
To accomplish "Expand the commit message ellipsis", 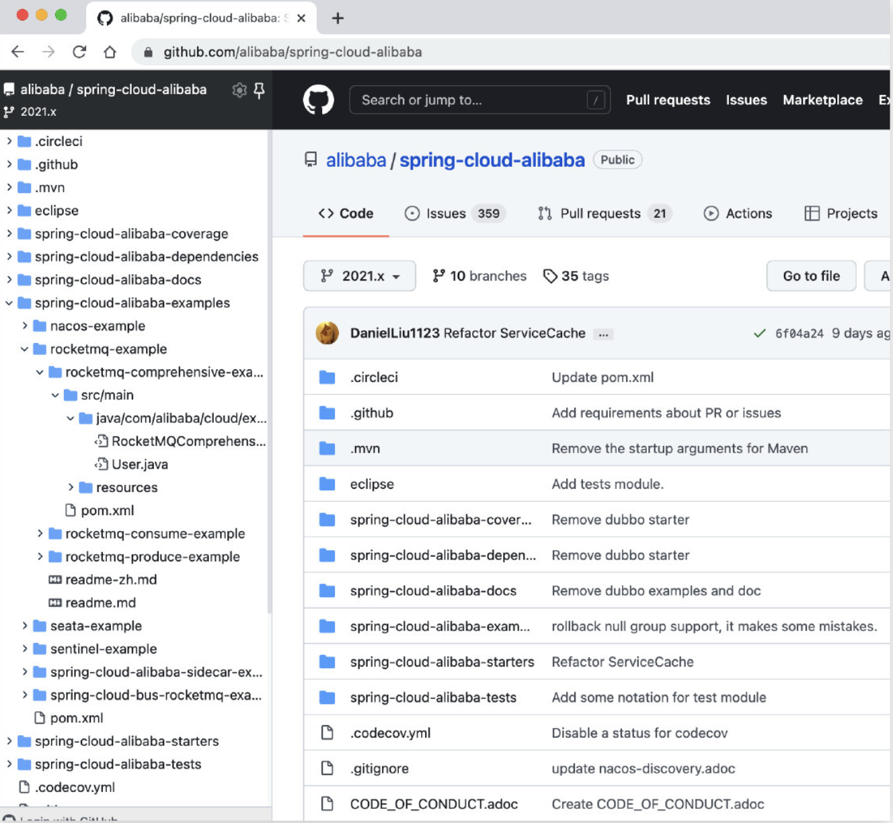I will click(603, 334).
